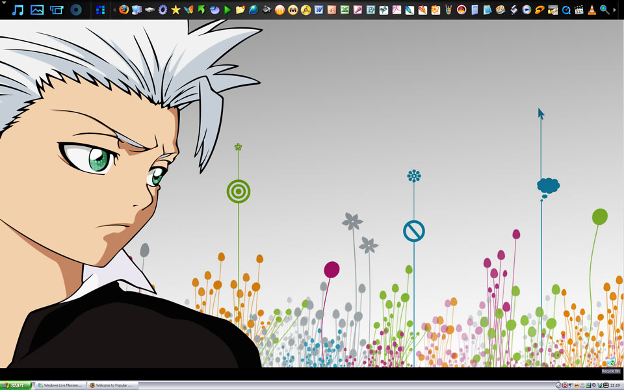Open the Adobe Acrobat PDF icon
Screen dimensions: 624x390
(396, 10)
